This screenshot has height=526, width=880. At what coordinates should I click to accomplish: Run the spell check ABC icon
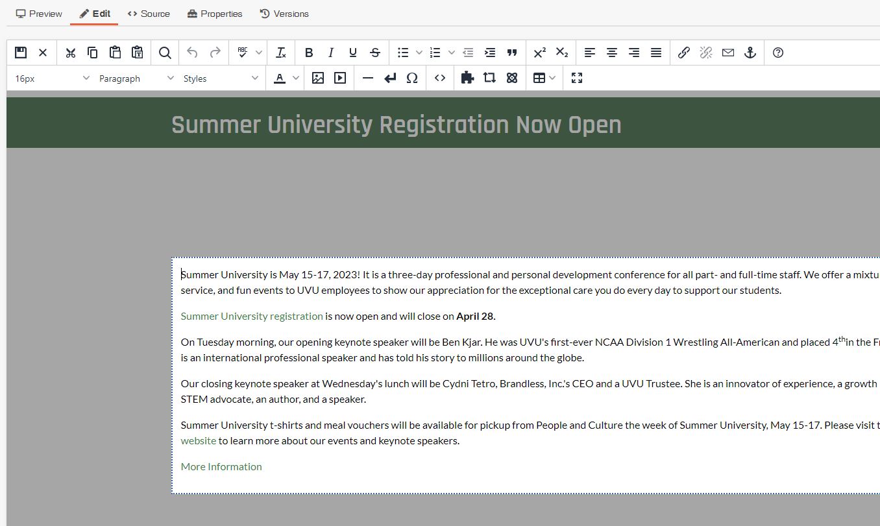(243, 53)
